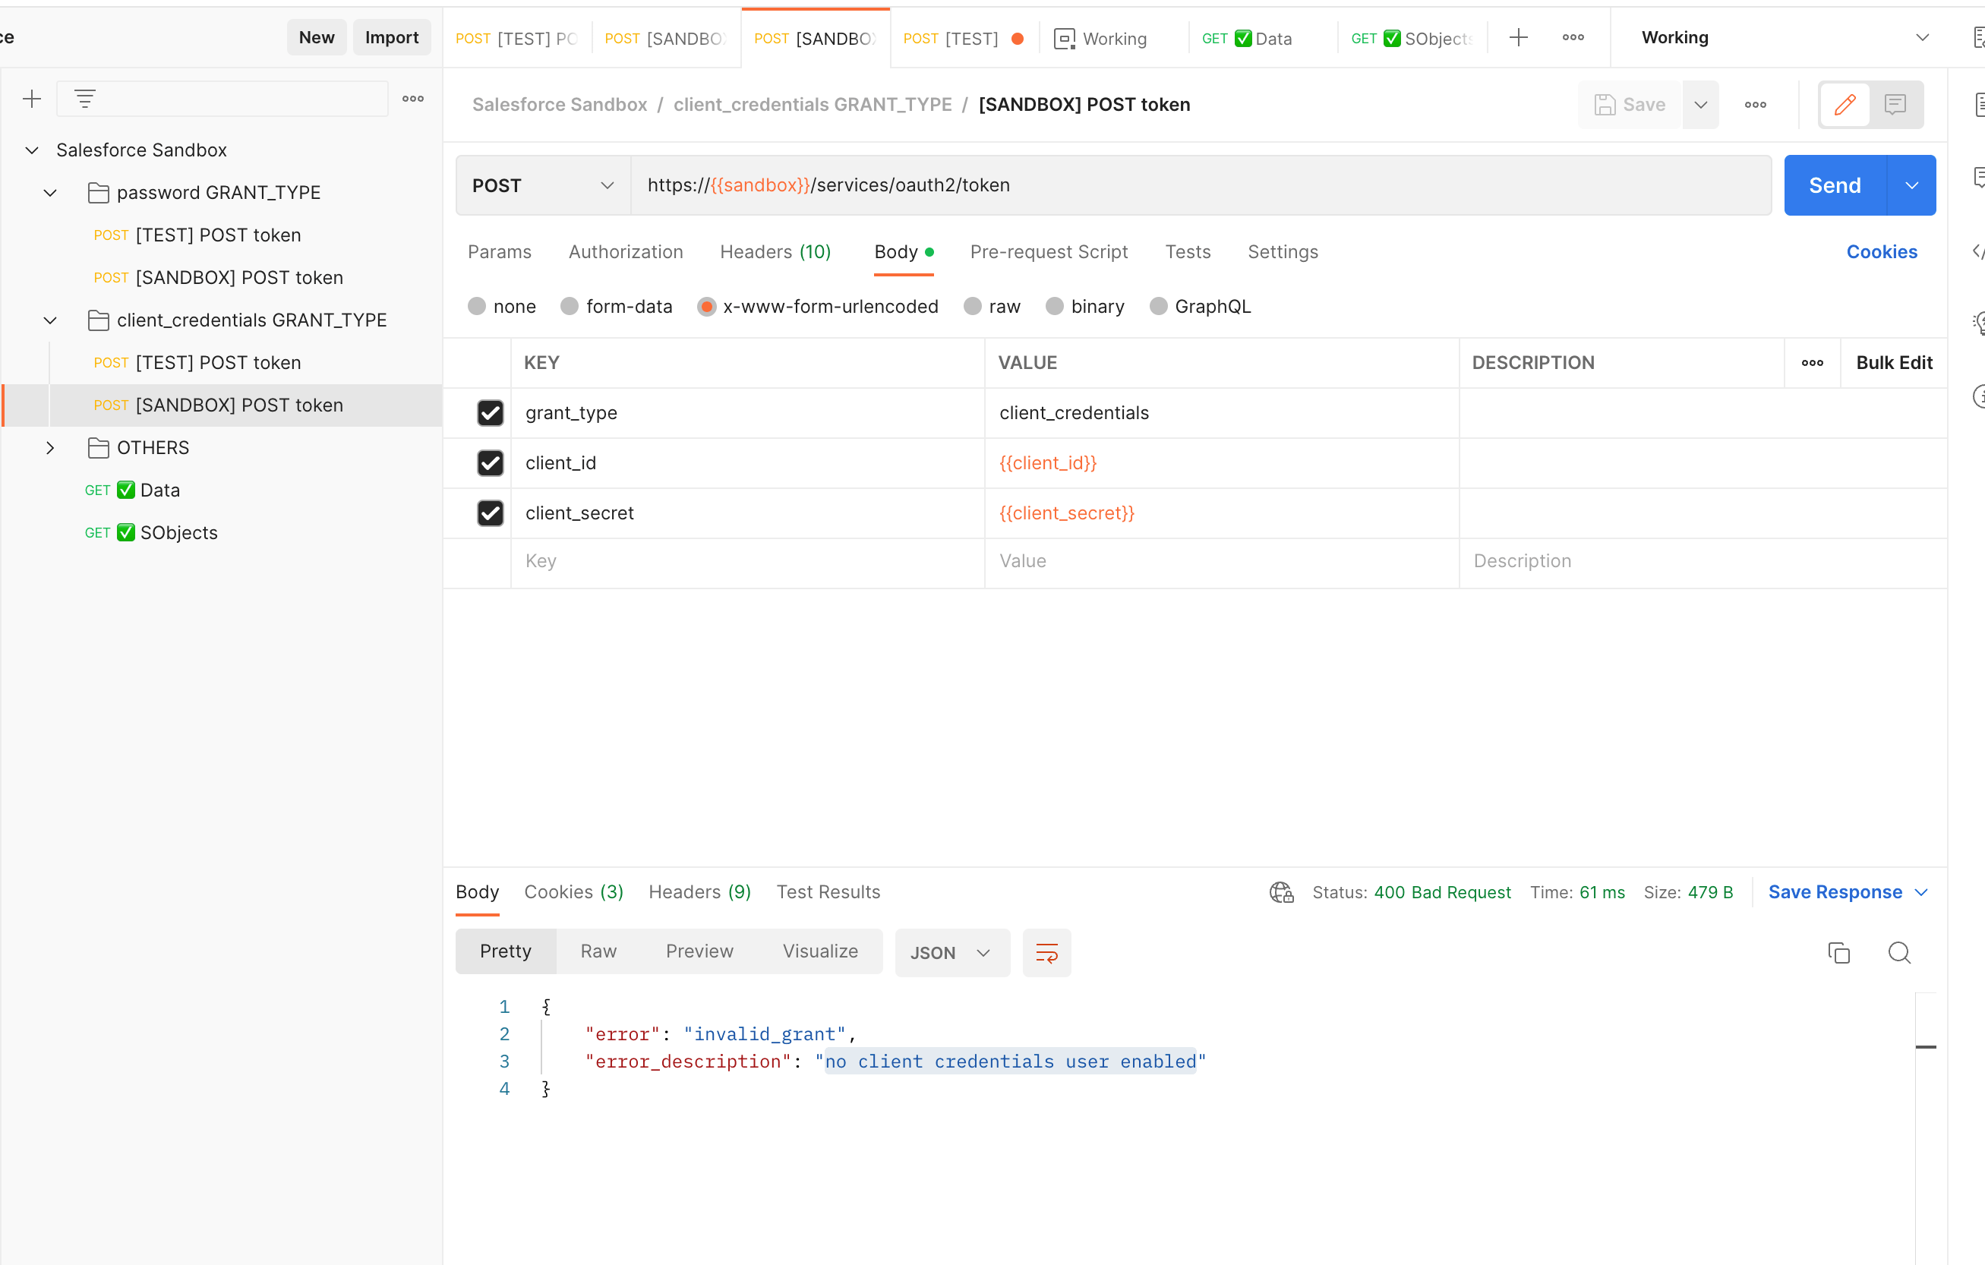
Task: Open the Headers tab of the response
Action: pos(699,891)
